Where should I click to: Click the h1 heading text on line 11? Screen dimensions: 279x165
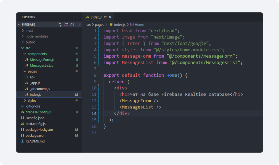(x=180, y=94)
